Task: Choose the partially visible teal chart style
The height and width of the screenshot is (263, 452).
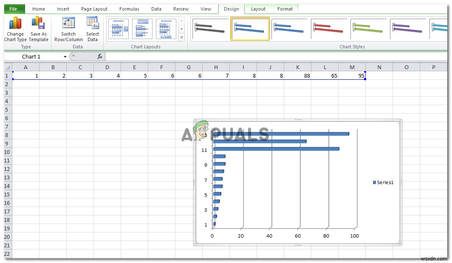Action: tap(438, 29)
